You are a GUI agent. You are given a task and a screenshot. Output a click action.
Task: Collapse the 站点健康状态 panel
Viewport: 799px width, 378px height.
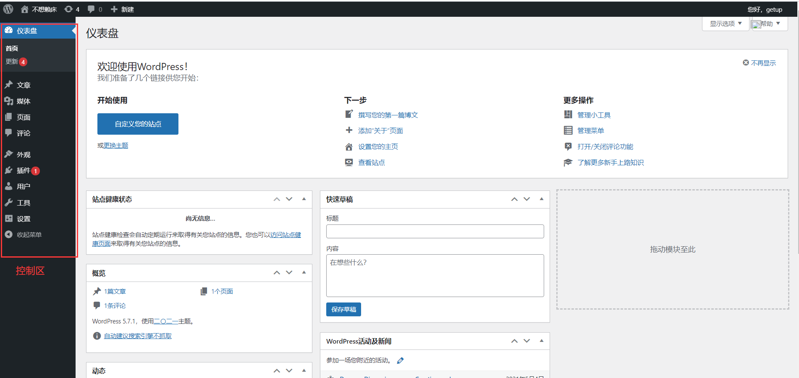coord(304,199)
